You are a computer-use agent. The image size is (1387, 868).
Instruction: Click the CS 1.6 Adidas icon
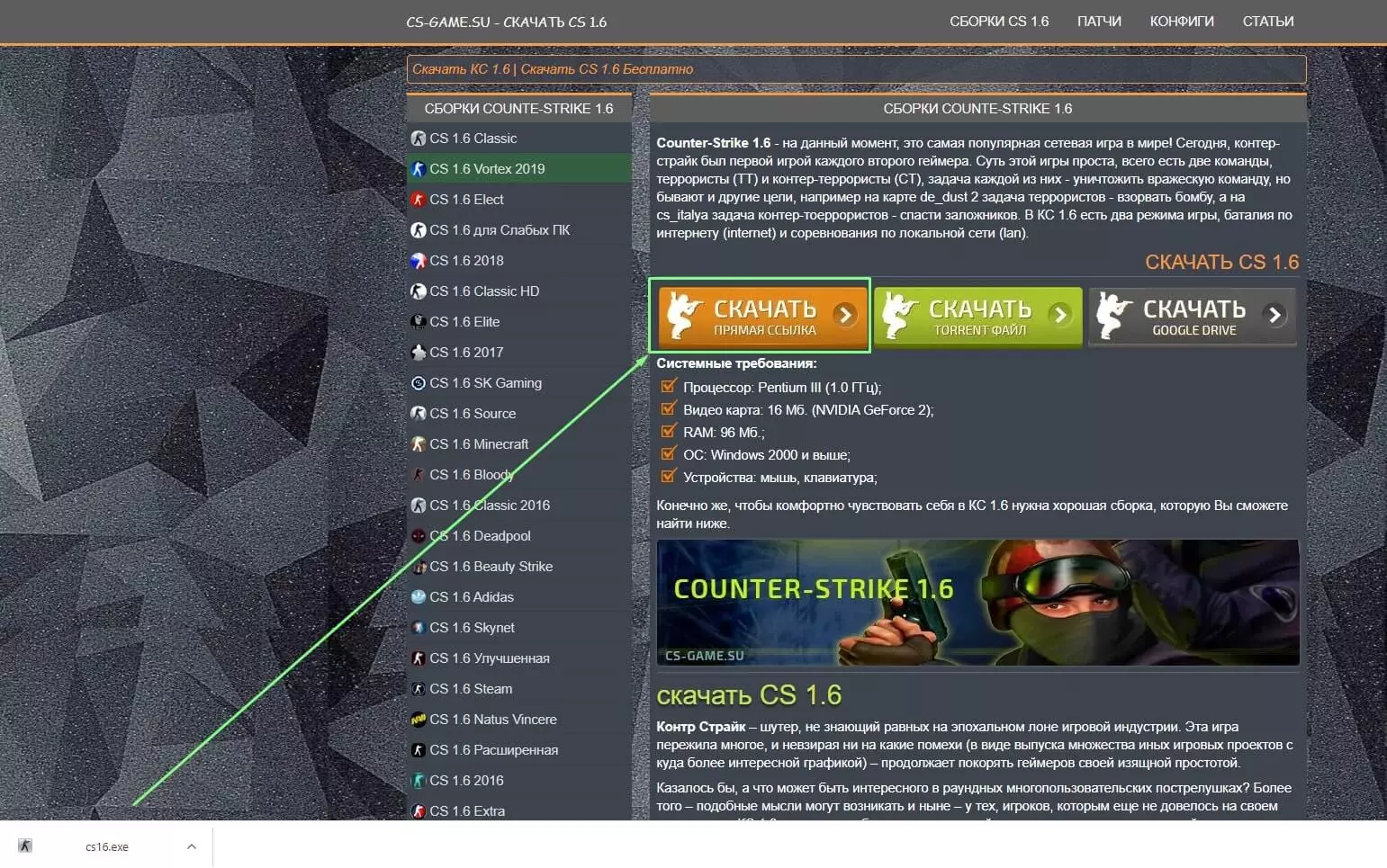[x=418, y=597]
